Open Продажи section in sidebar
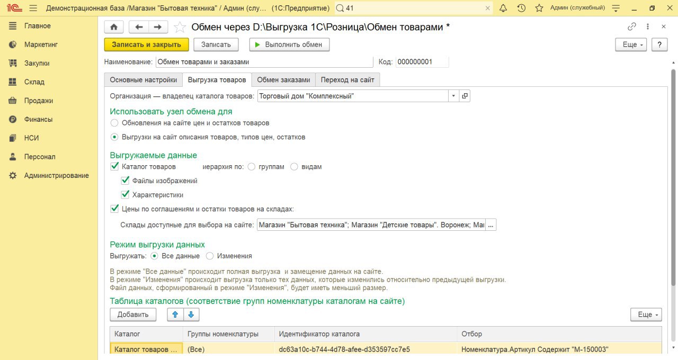The image size is (678, 360). [49, 101]
